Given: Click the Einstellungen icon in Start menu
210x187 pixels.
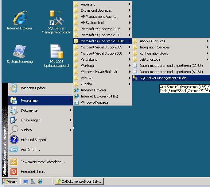Looking at the screenshot, I should [14, 120].
